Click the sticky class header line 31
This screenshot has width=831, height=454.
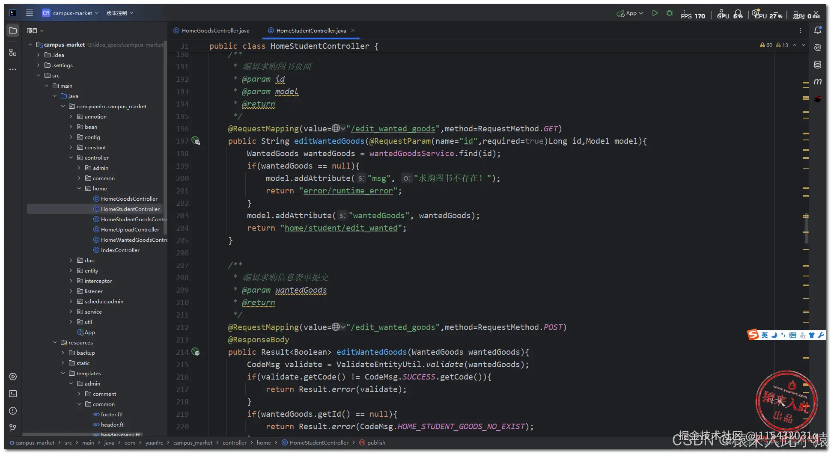point(294,46)
